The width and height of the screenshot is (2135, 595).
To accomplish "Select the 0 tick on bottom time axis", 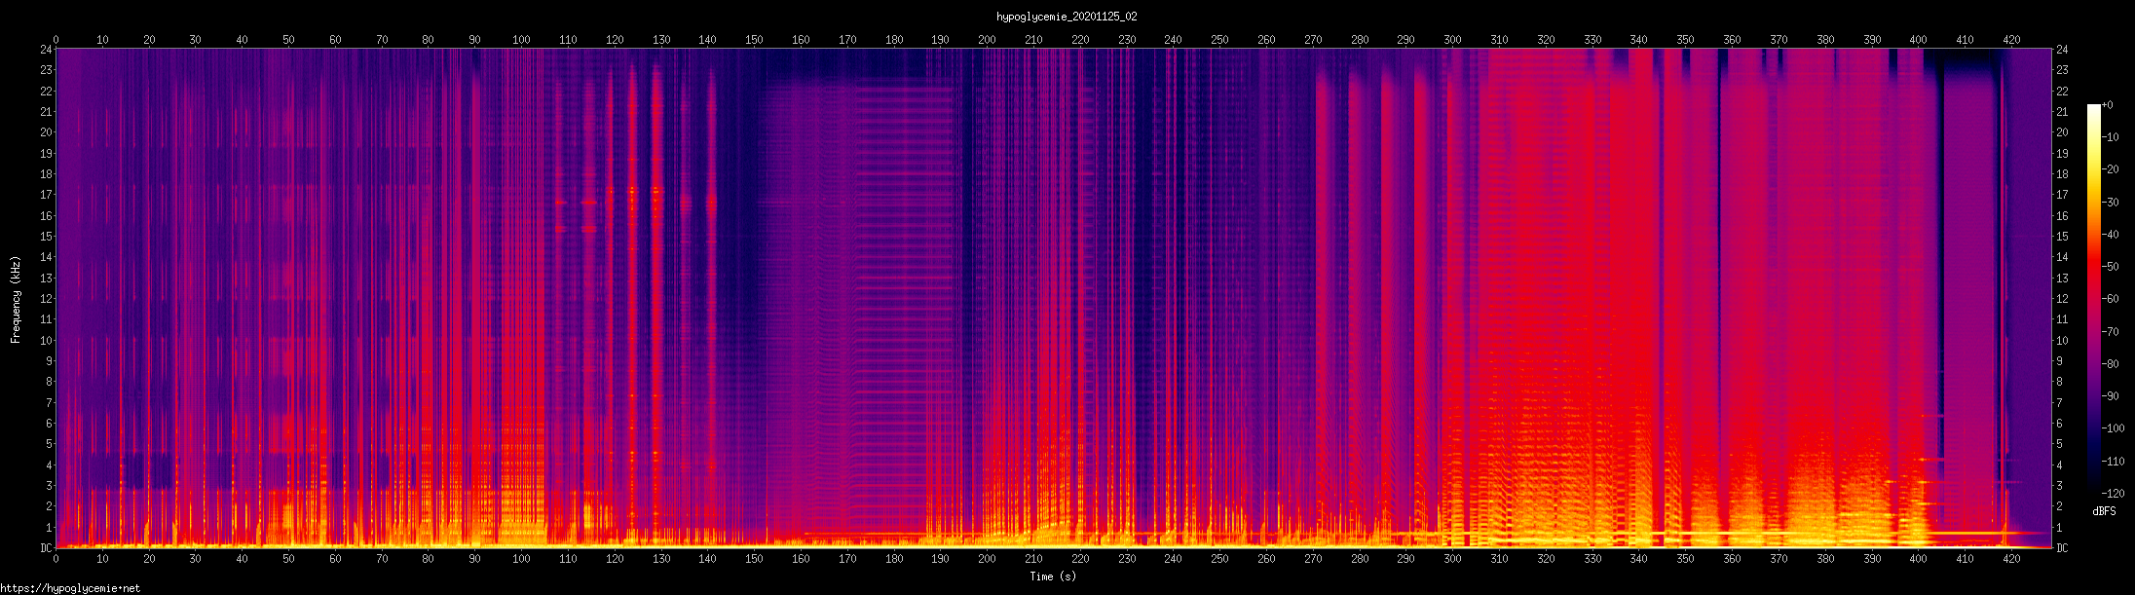I will [x=56, y=559].
